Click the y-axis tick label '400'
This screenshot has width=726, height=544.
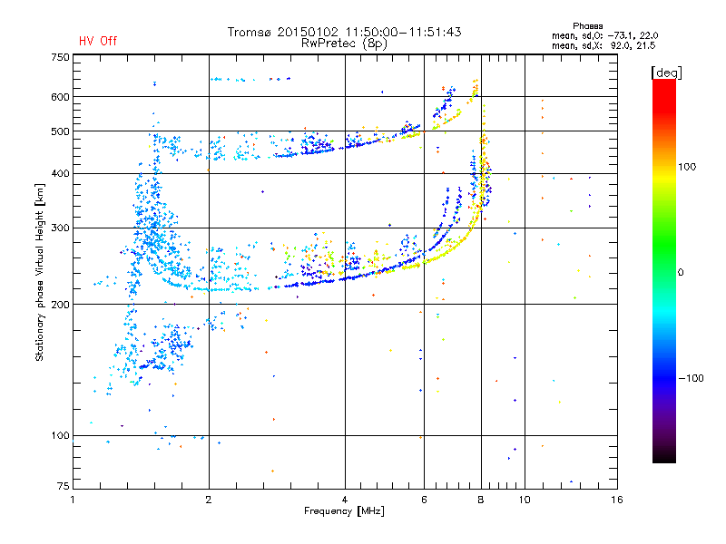tap(60, 173)
